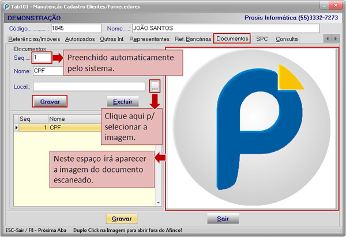Click the Sair button
The height and width of the screenshot is (237, 346).
click(223, 219)
